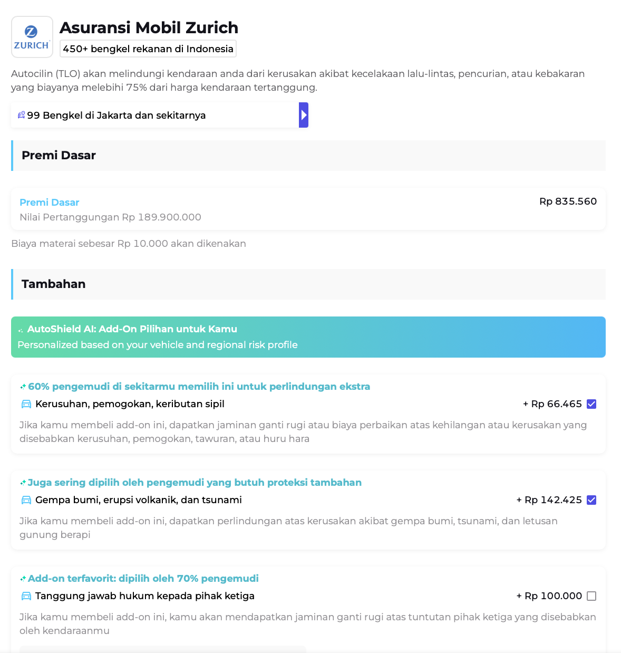Click the 450+ bengkel rekanan badge
This screenshot has width=621, height=653.
148,49
